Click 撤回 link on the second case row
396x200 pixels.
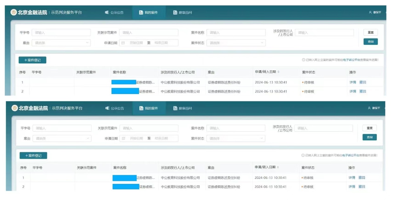(362, 91)
